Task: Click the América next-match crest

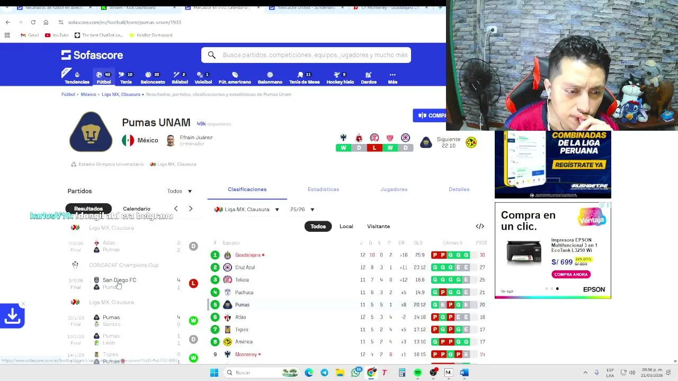Action: (x=471, y=142)
